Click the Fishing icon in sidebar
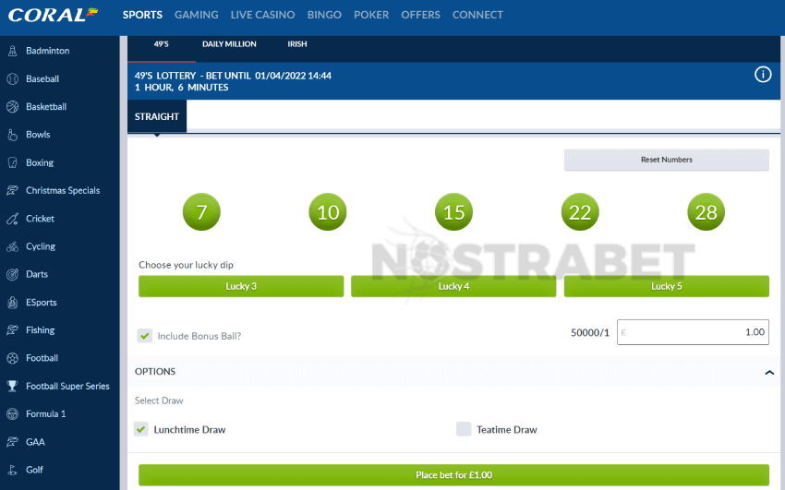The height and width of the screenshot is (490, 785). pyautogui.click(x=13, y=330)
